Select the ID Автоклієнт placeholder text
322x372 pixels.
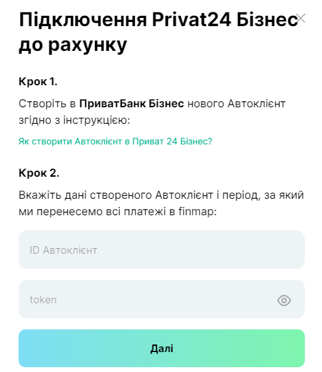click(x=63, y=250)
